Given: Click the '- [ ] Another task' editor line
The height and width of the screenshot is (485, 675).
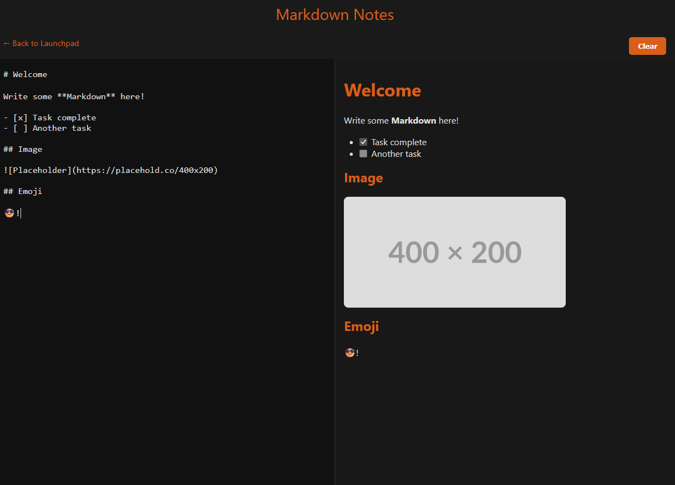Looking at the screenshot, I should tap(47, 128).
